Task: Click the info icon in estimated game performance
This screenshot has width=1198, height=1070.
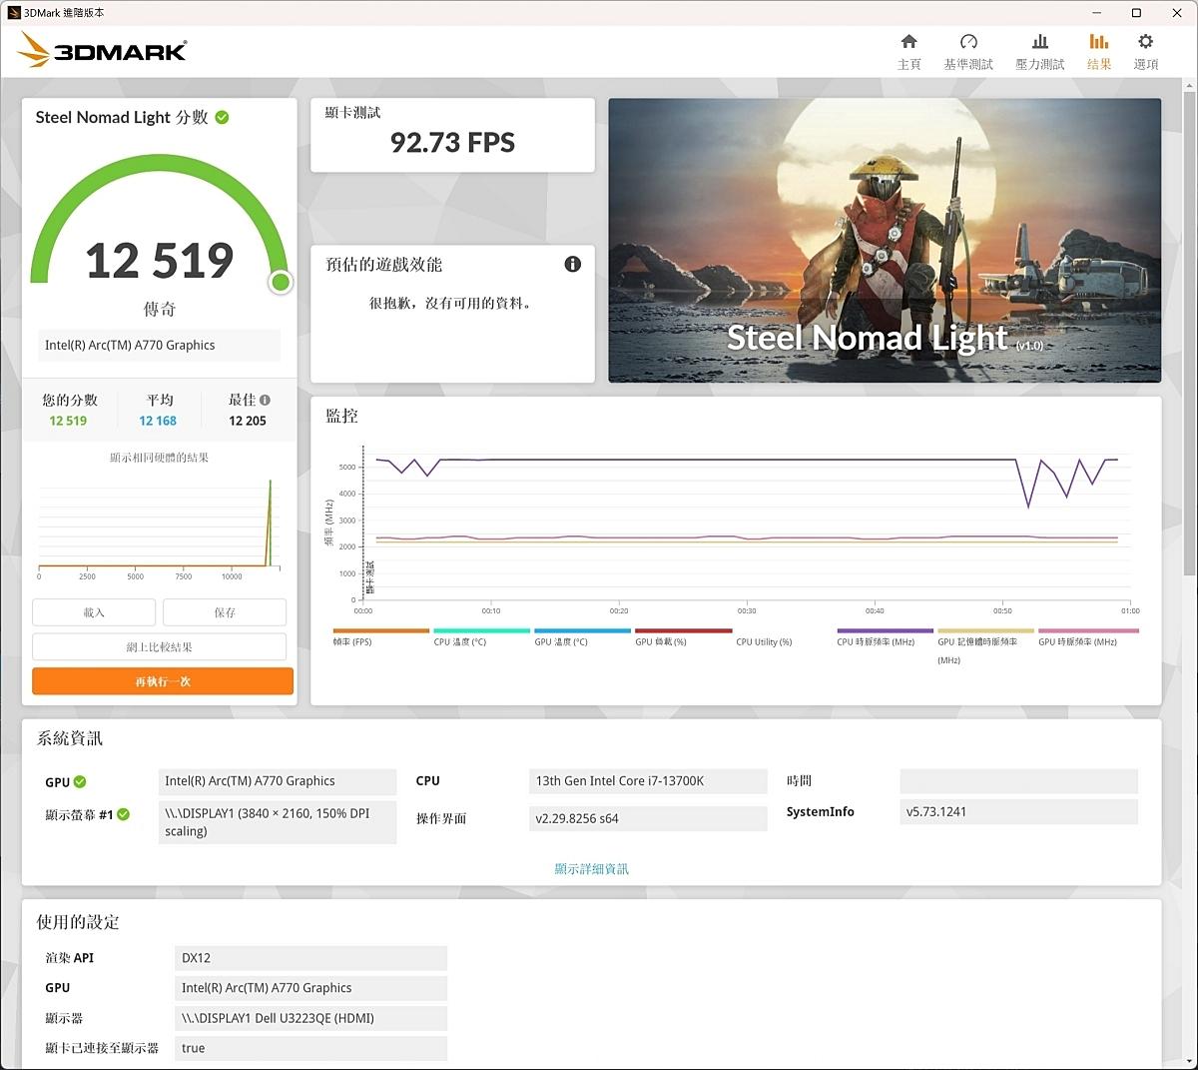Action: [572, 264]
